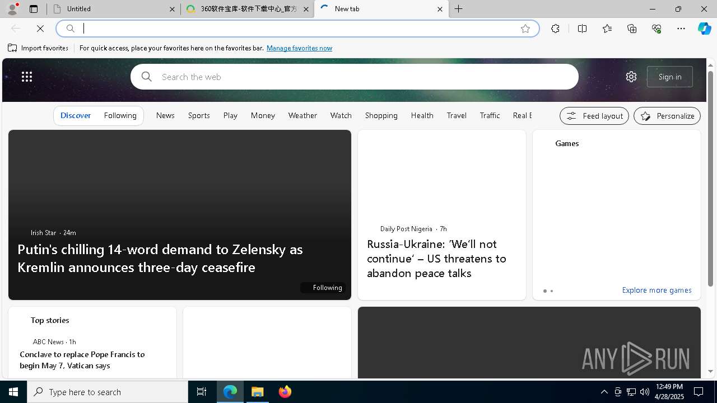The width and height of the screenshot is (717, 403).
Task: Open Browser essentials heart icon
Action: [x=657, y=29]
